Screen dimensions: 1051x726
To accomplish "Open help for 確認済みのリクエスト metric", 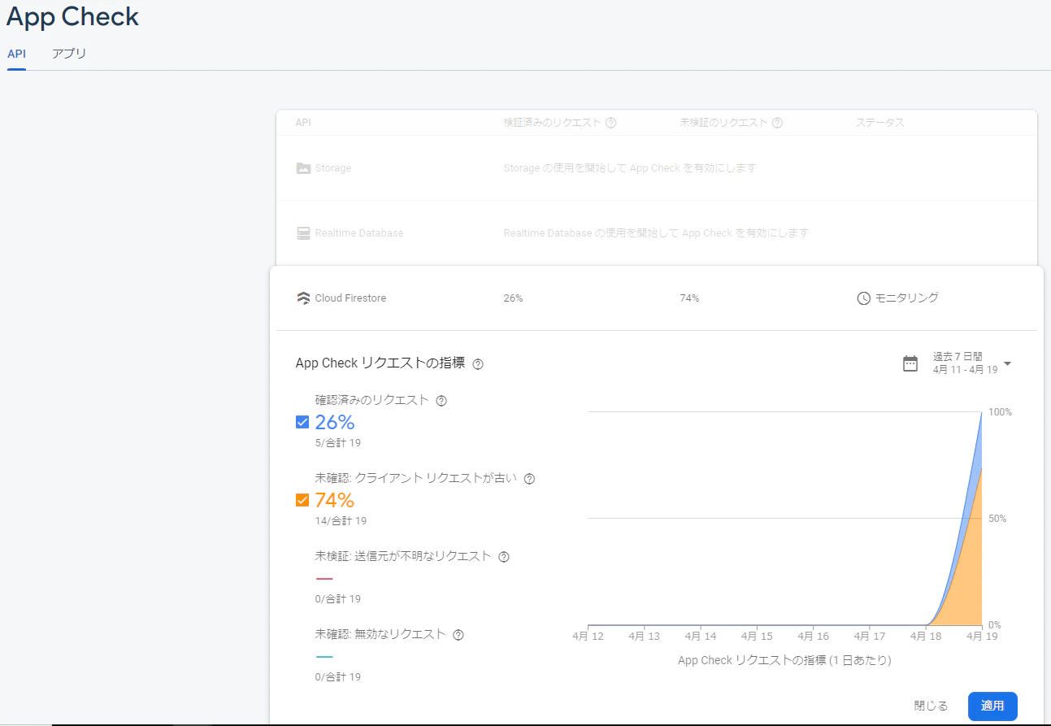I will (441, 401).
